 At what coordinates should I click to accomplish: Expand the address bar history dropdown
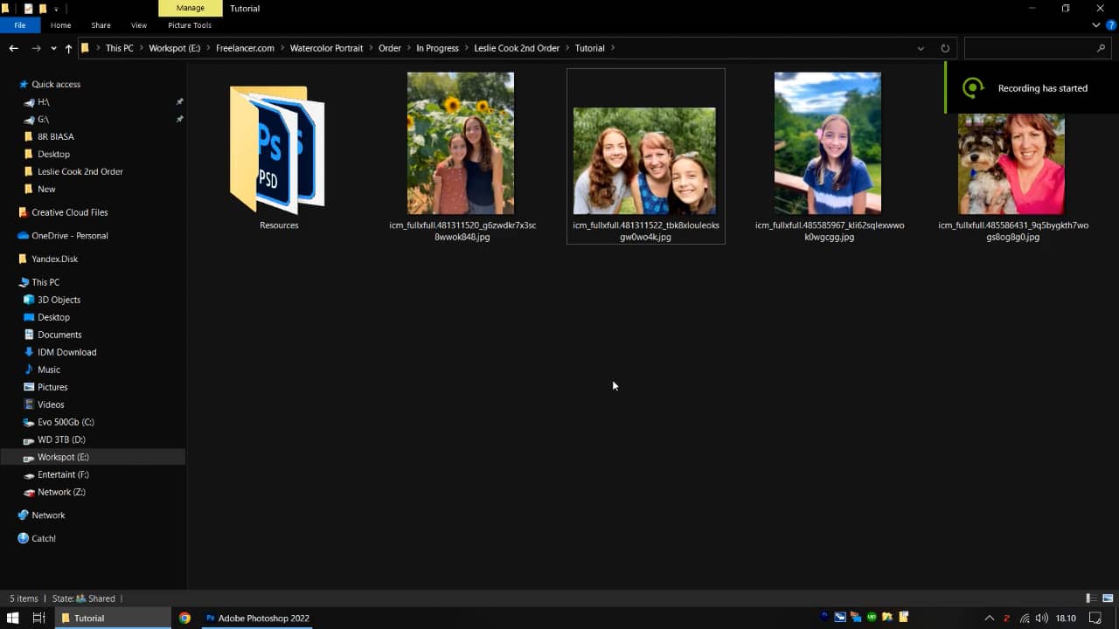coord(921,48)
